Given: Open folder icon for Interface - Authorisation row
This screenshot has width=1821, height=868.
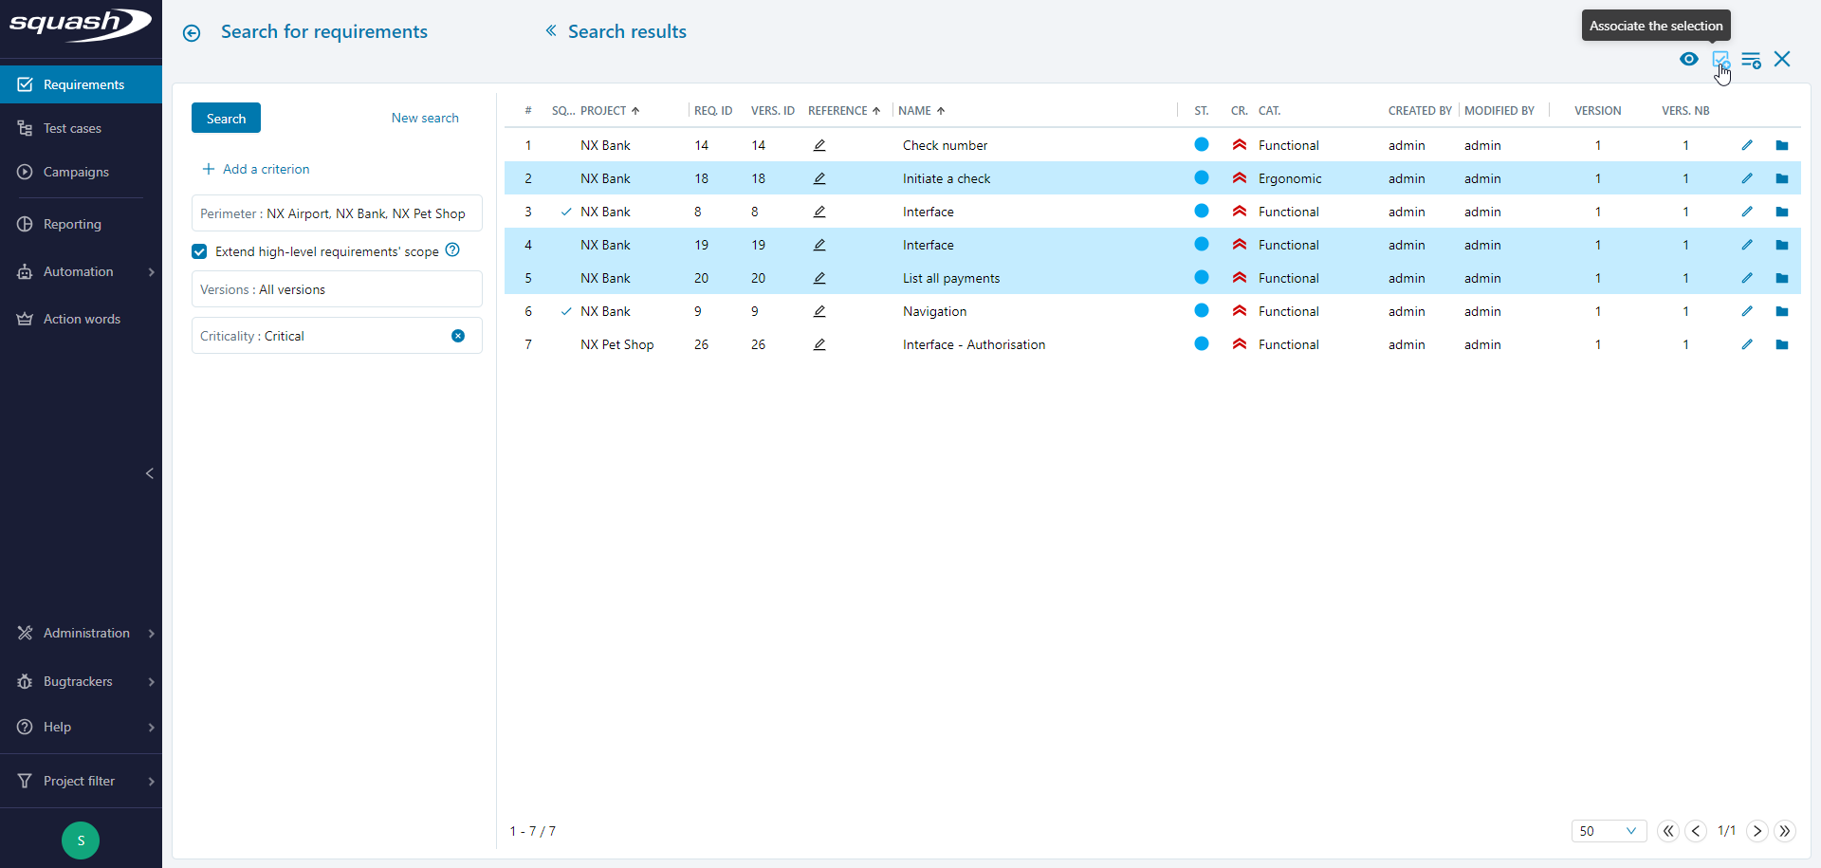Looking at the screenshot, I should 1783,344.
